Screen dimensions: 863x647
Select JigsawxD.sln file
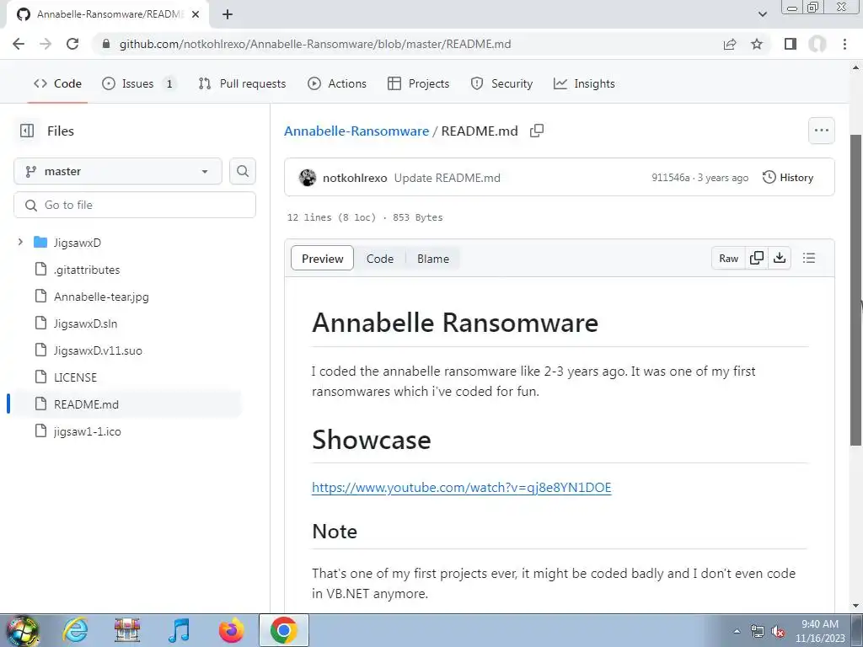point(85,323)
